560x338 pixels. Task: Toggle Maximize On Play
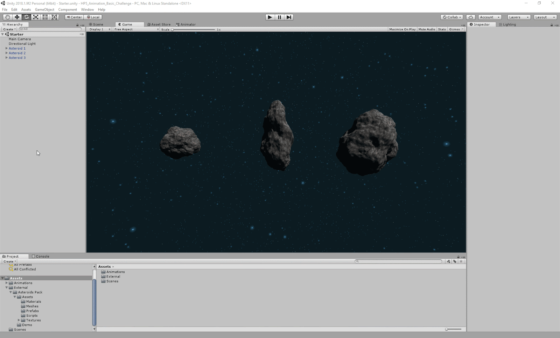(402, 29)
